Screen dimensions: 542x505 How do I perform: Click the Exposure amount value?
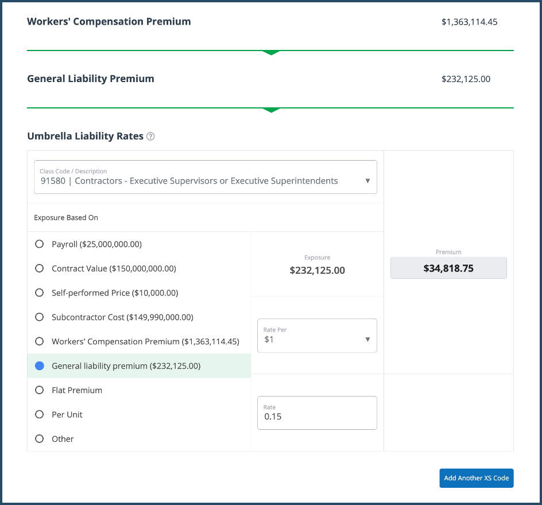[x=317, y=270]
